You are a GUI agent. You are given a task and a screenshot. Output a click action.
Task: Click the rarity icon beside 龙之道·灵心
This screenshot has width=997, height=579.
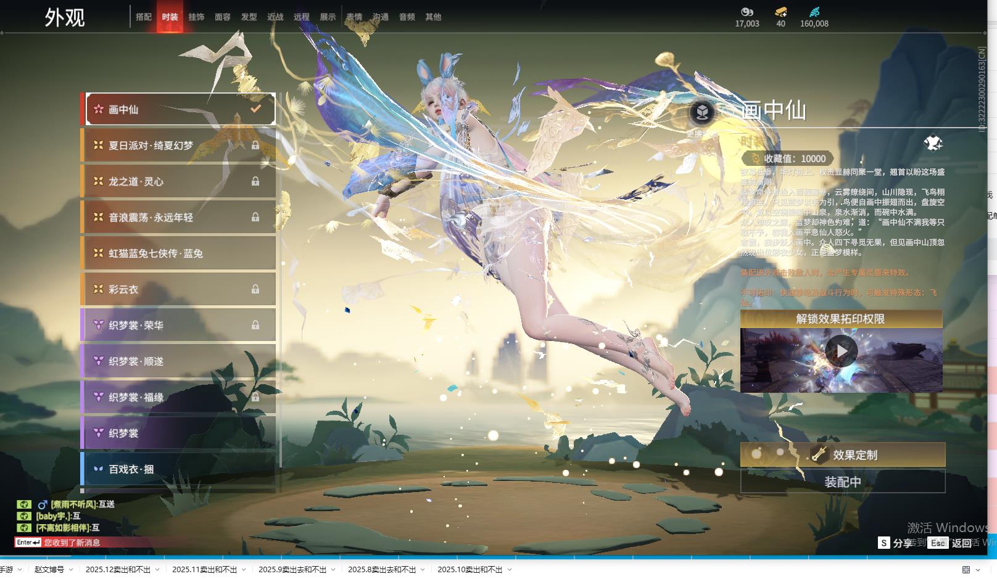[98, 181]
